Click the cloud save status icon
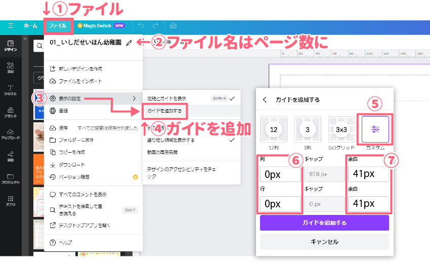 click(x=173, y=25)
